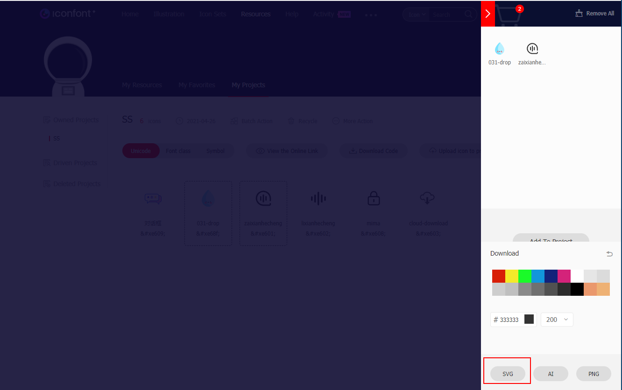Viewport: 622px width, 390px height.
Task: Select Driven Projects in sidebar
Action: pos(70,163)
